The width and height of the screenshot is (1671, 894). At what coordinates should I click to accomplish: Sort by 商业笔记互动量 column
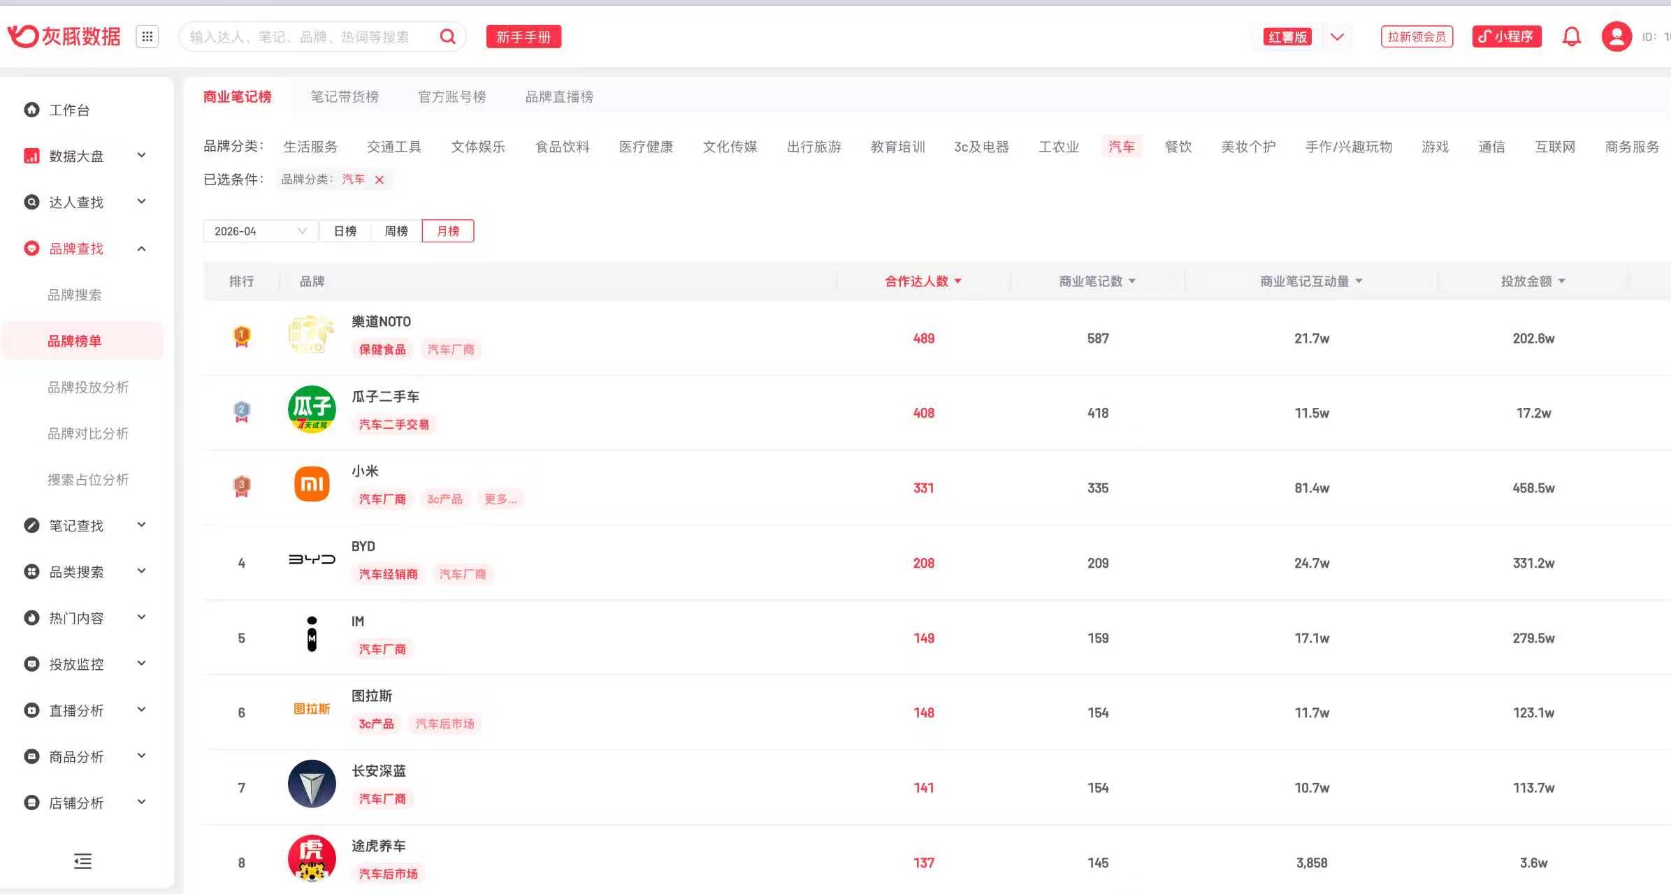pos(1311,281)
